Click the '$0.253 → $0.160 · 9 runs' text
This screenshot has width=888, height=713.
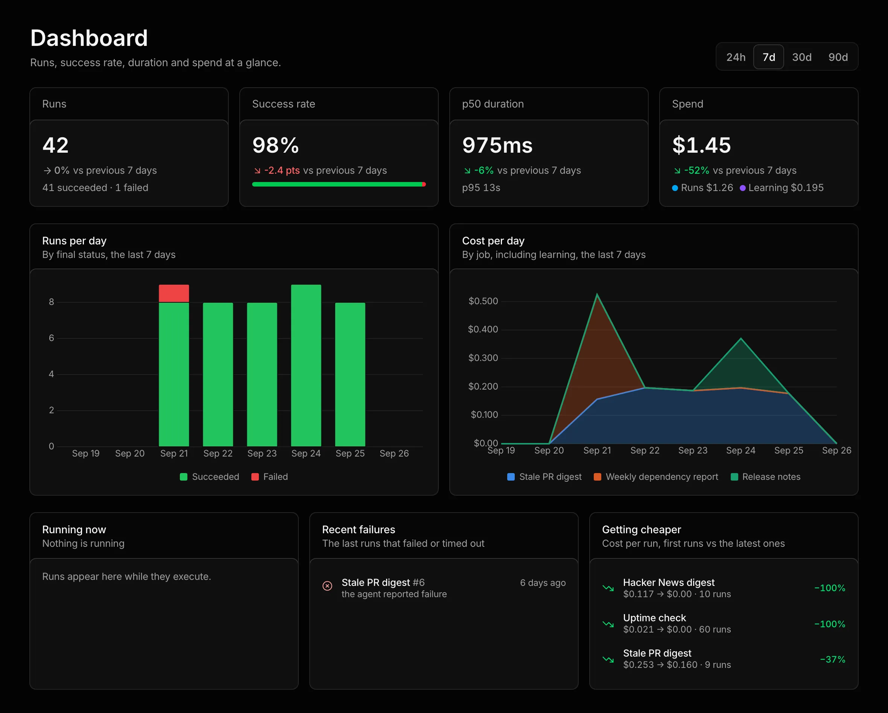tap(677, 665)
